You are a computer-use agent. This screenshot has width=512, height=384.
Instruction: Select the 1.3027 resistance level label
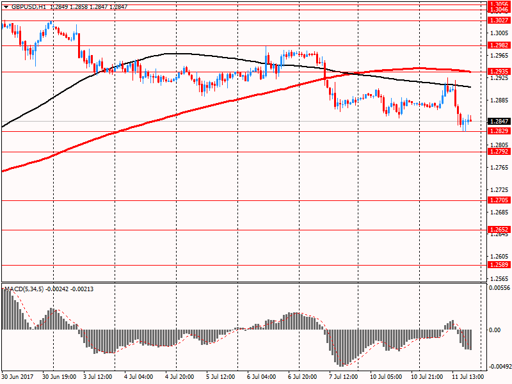click(499, 20)
